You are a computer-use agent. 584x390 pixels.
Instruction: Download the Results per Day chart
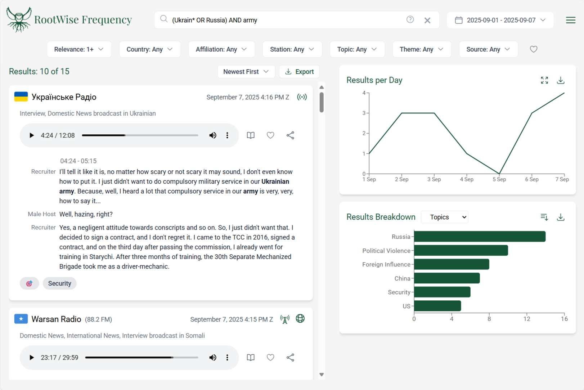click(x=560, y=80)
